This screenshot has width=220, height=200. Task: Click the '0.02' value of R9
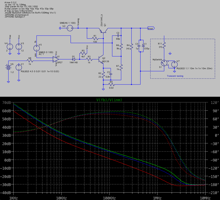click(x=111, y=88)
